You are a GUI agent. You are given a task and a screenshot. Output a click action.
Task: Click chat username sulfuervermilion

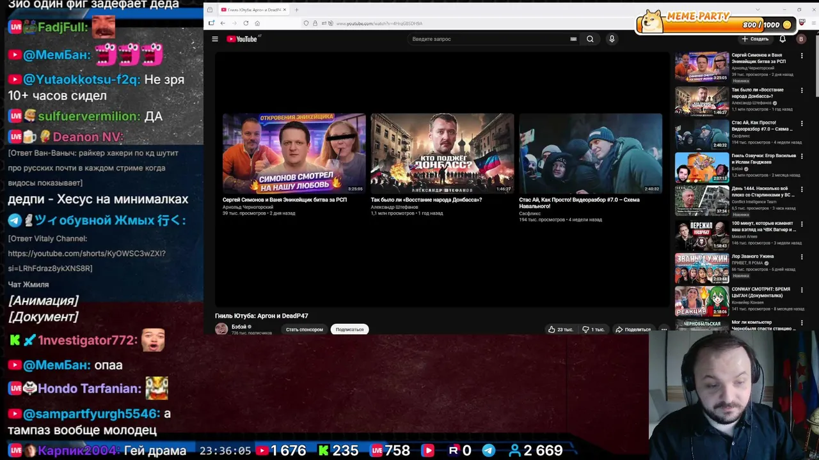point(89,116)
